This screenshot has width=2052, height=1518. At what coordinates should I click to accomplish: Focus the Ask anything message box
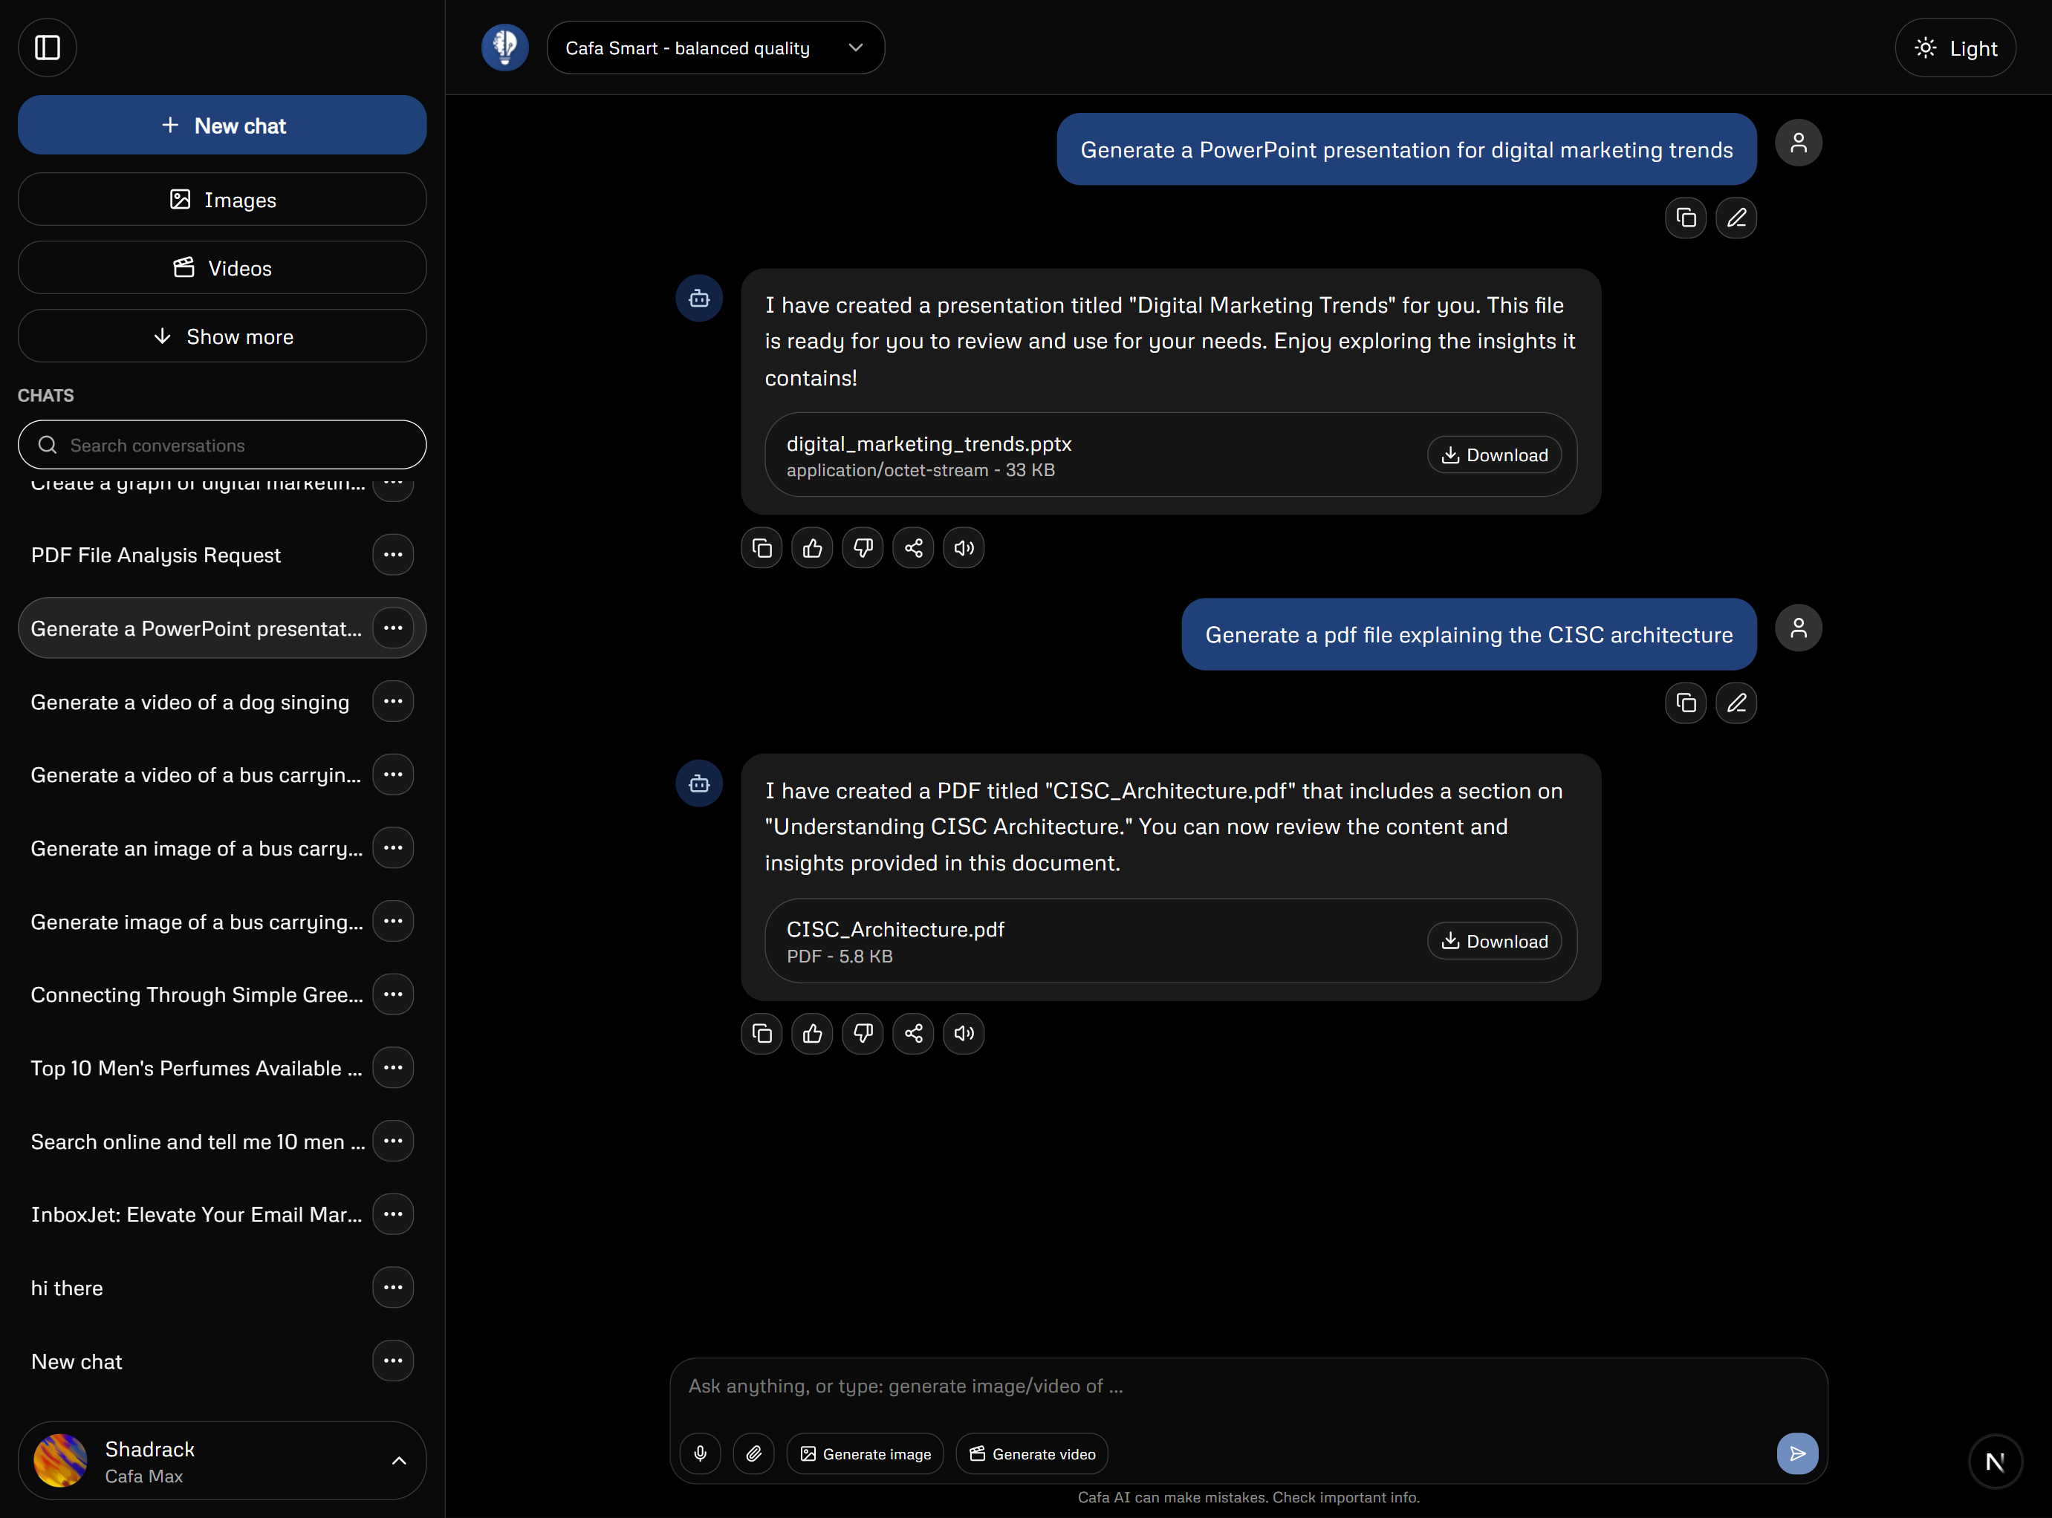[1248, 1387]
